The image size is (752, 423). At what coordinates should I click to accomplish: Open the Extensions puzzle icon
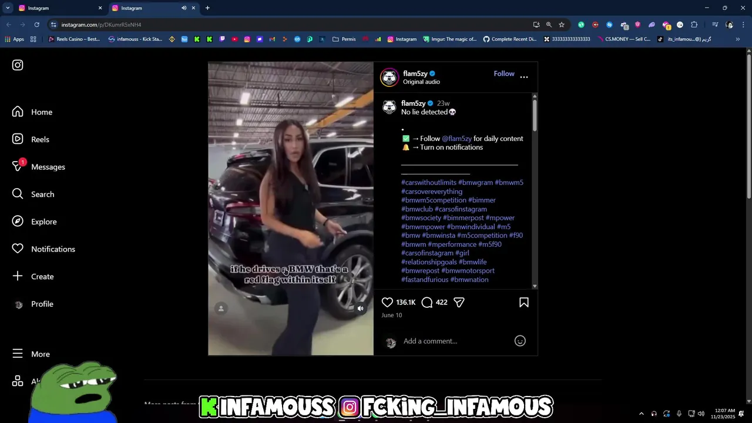coord(694,25)
